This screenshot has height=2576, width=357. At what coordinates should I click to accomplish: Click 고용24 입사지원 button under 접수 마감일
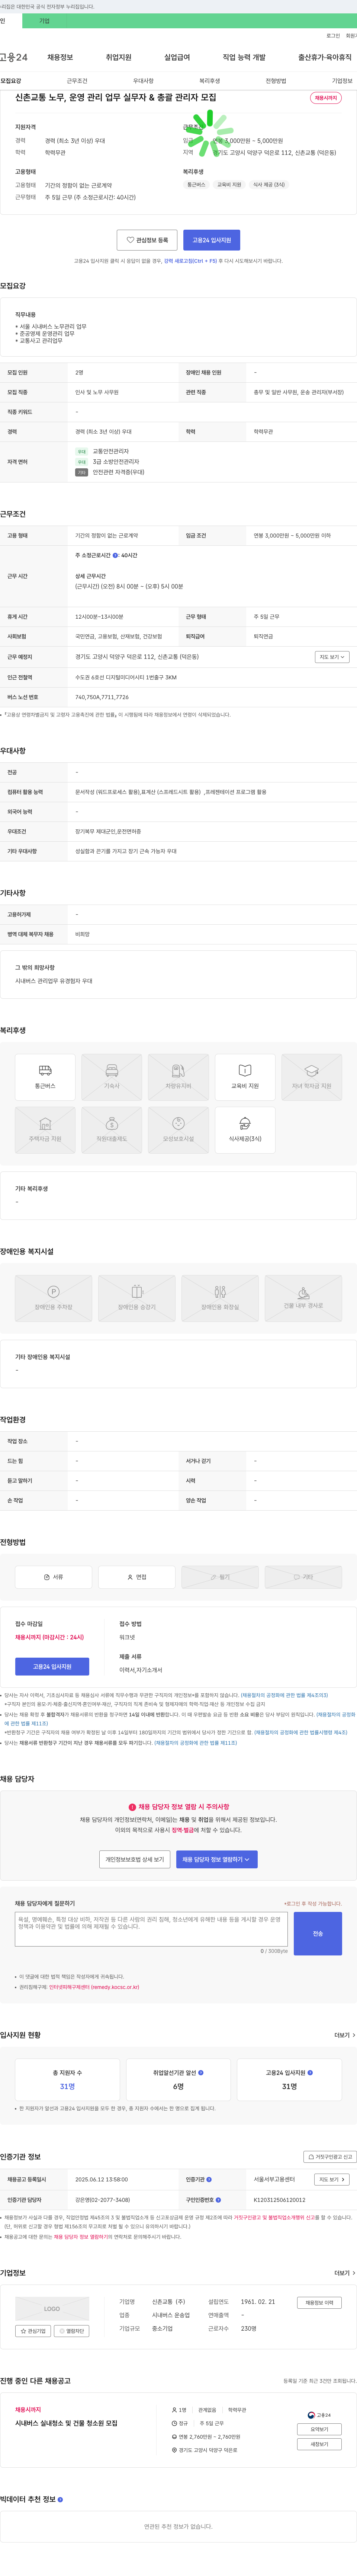tap(52, 1667)
